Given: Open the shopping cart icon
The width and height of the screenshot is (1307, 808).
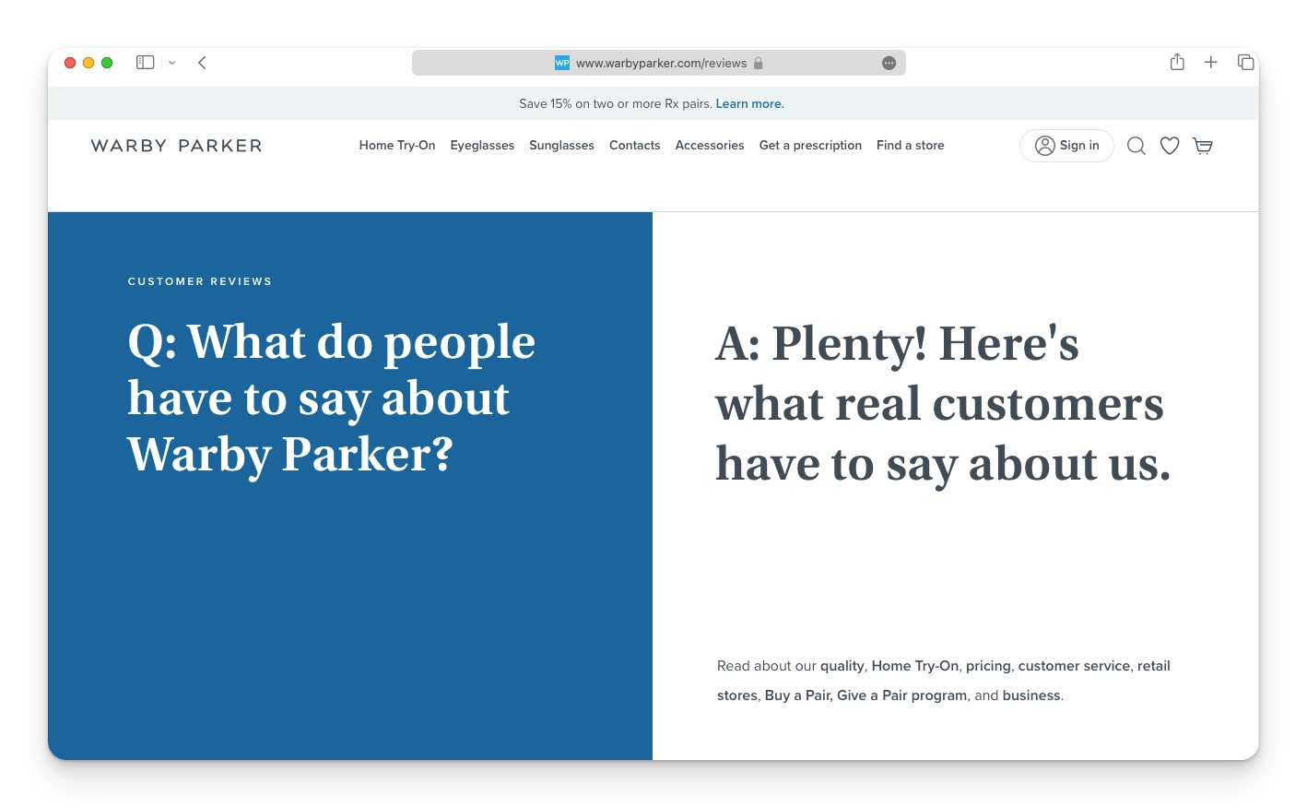Looking at the screenshot, I should [x=1203, y=146].
